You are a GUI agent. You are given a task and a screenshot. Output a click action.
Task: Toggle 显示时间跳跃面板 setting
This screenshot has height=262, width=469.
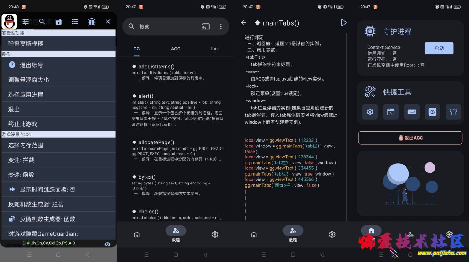tap(59, 190)
